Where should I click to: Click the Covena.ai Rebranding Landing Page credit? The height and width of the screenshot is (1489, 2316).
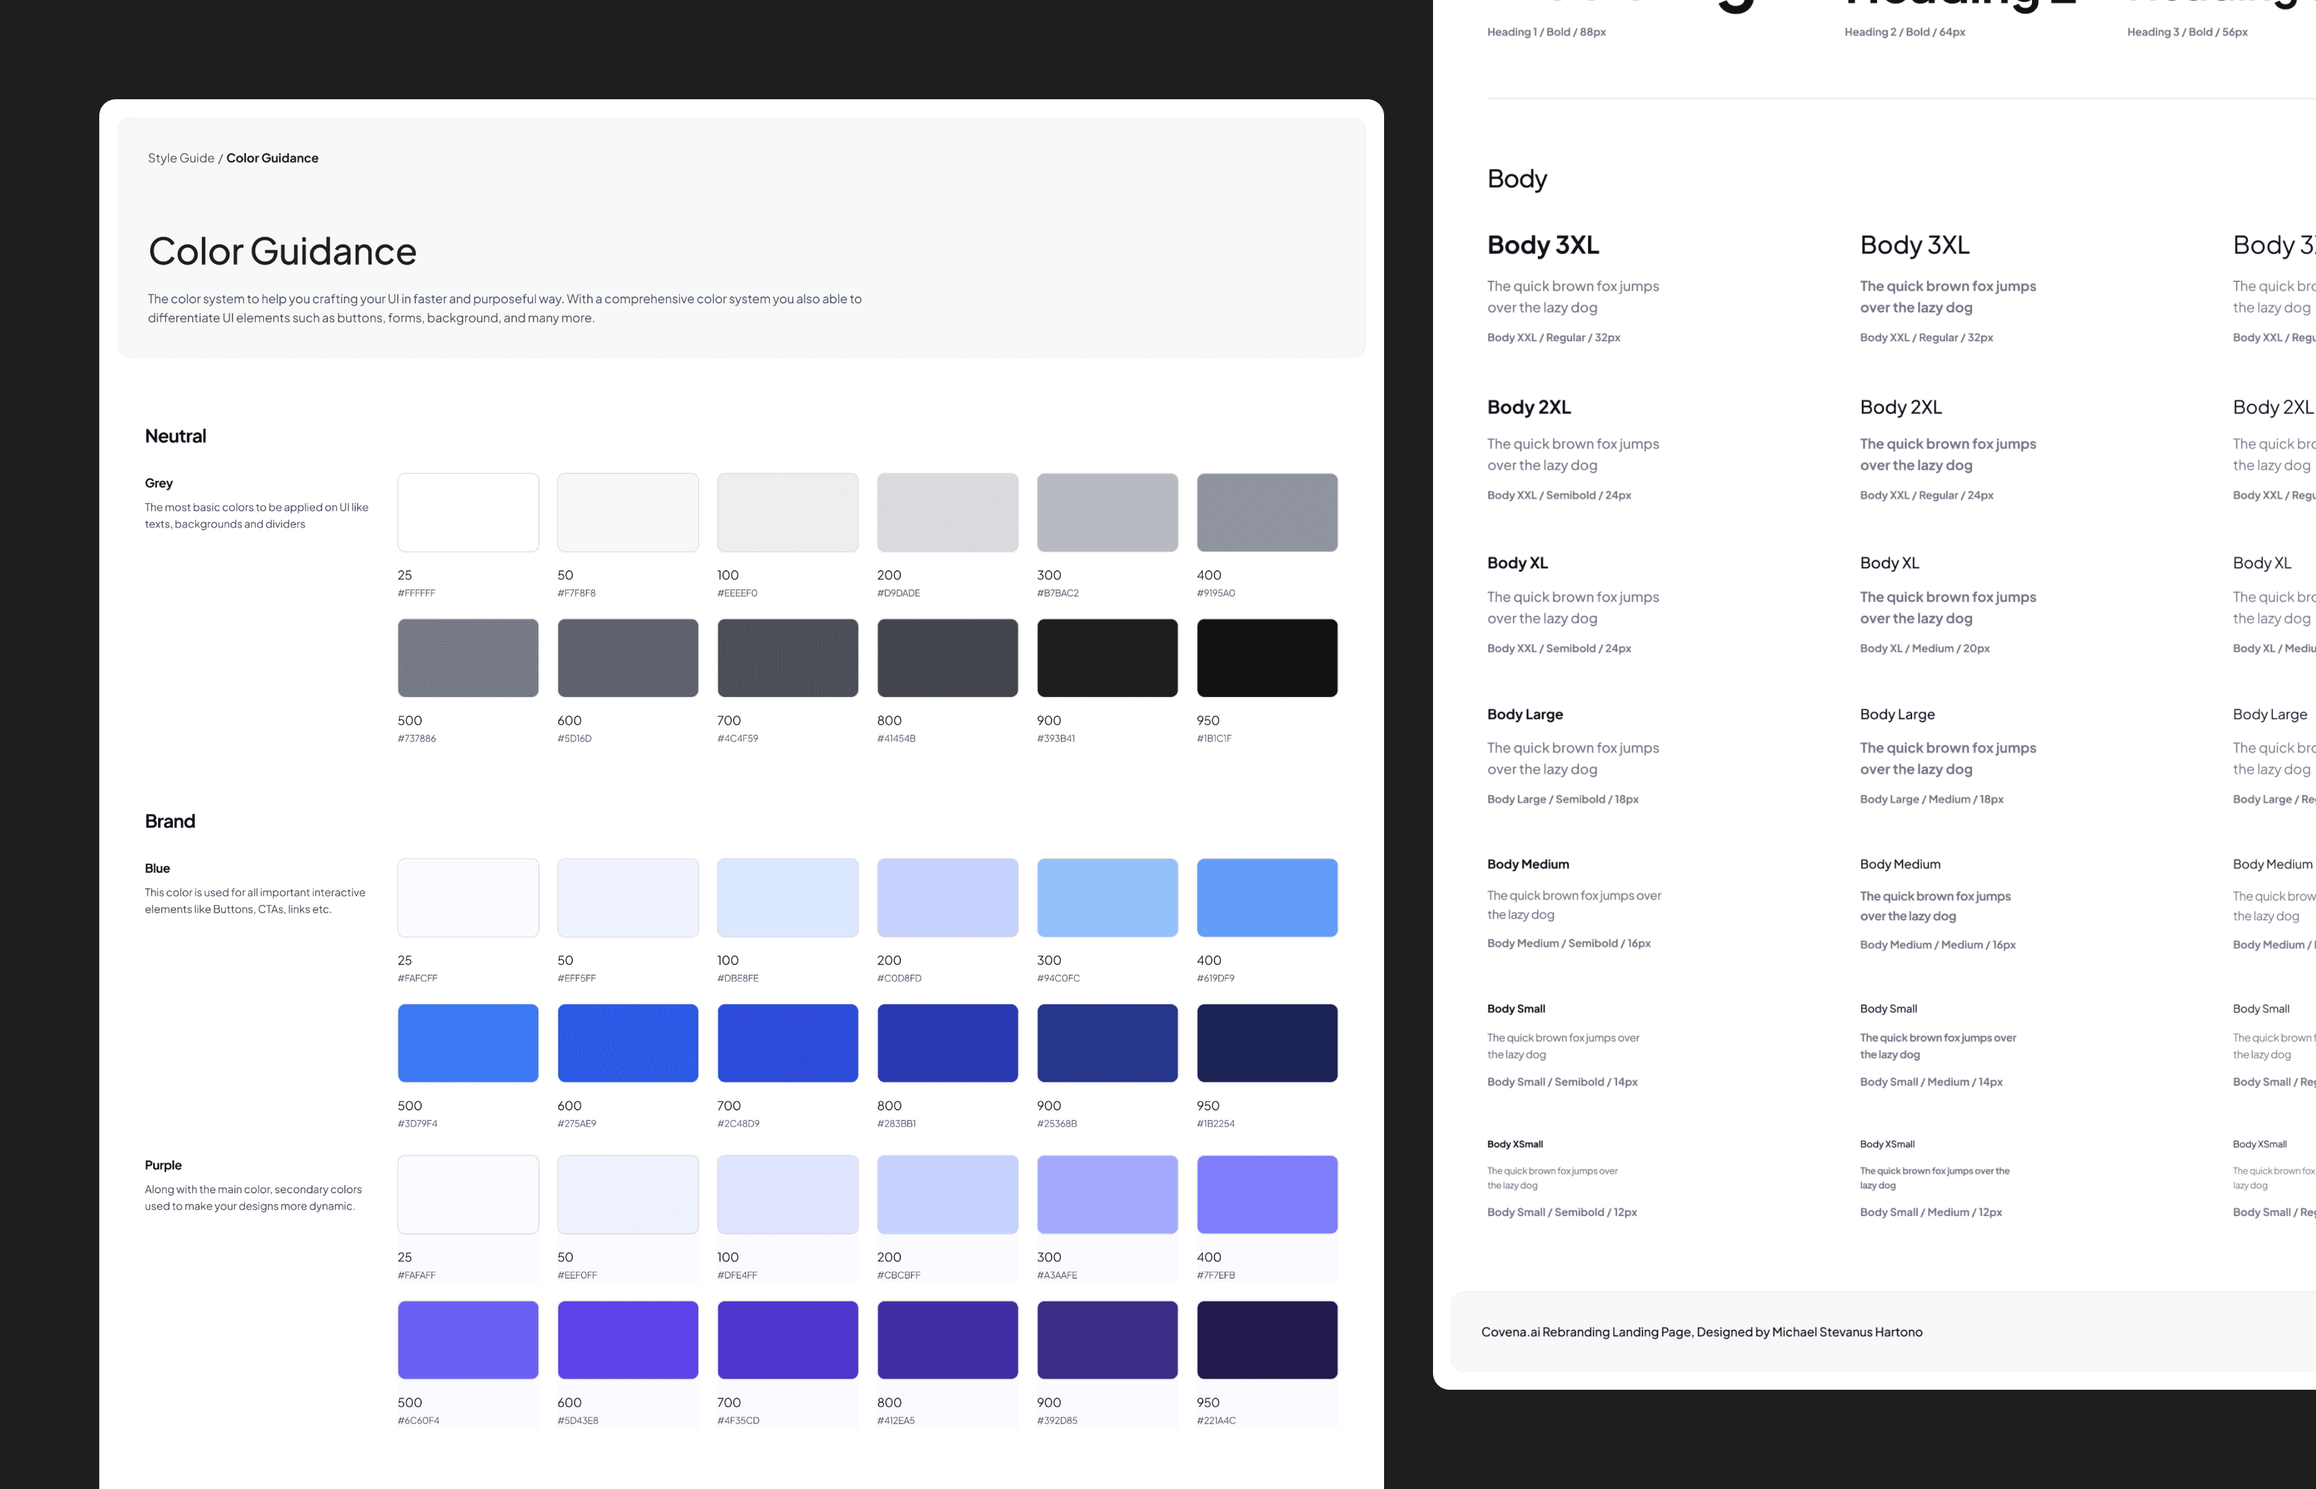(1701, 1333)
